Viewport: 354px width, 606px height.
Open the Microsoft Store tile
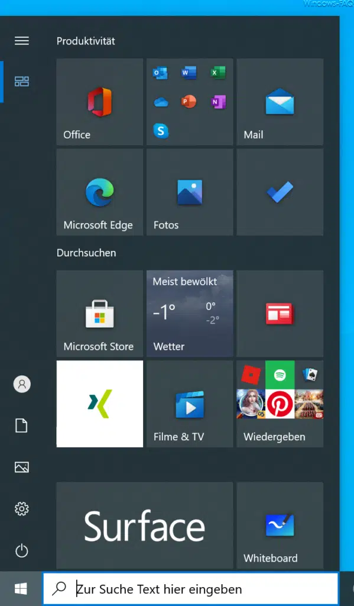pos(100,314)
